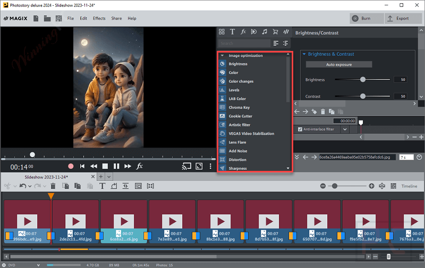Screen dimensions: 425x268
Task: Open the fx Effects tab in the media pool
Action: [x=243, y=32]
